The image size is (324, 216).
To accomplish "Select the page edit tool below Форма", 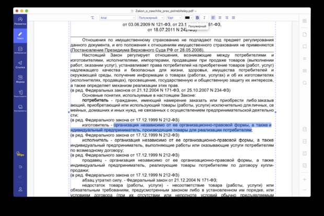I will [x=20, y=93].
